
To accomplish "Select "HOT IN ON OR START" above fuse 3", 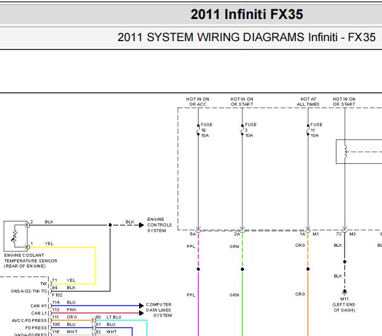I will coord(242,102).
